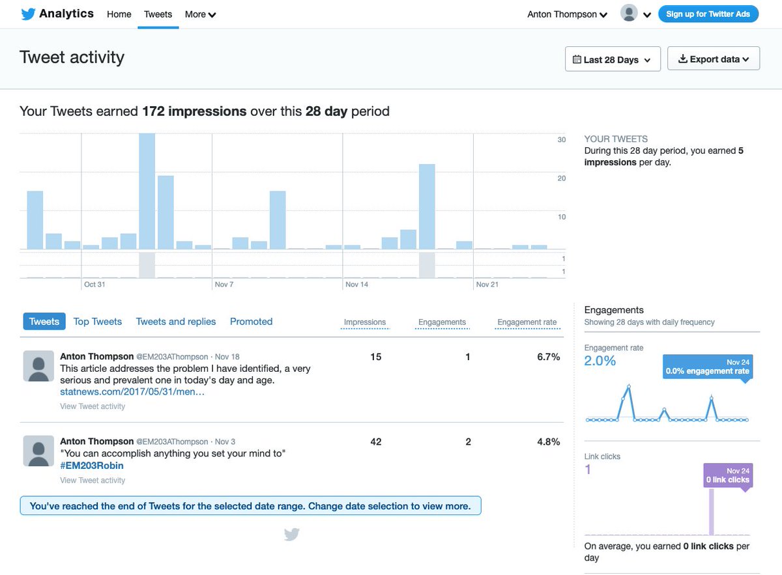Click the Engagements column header

tap(442, 322)
